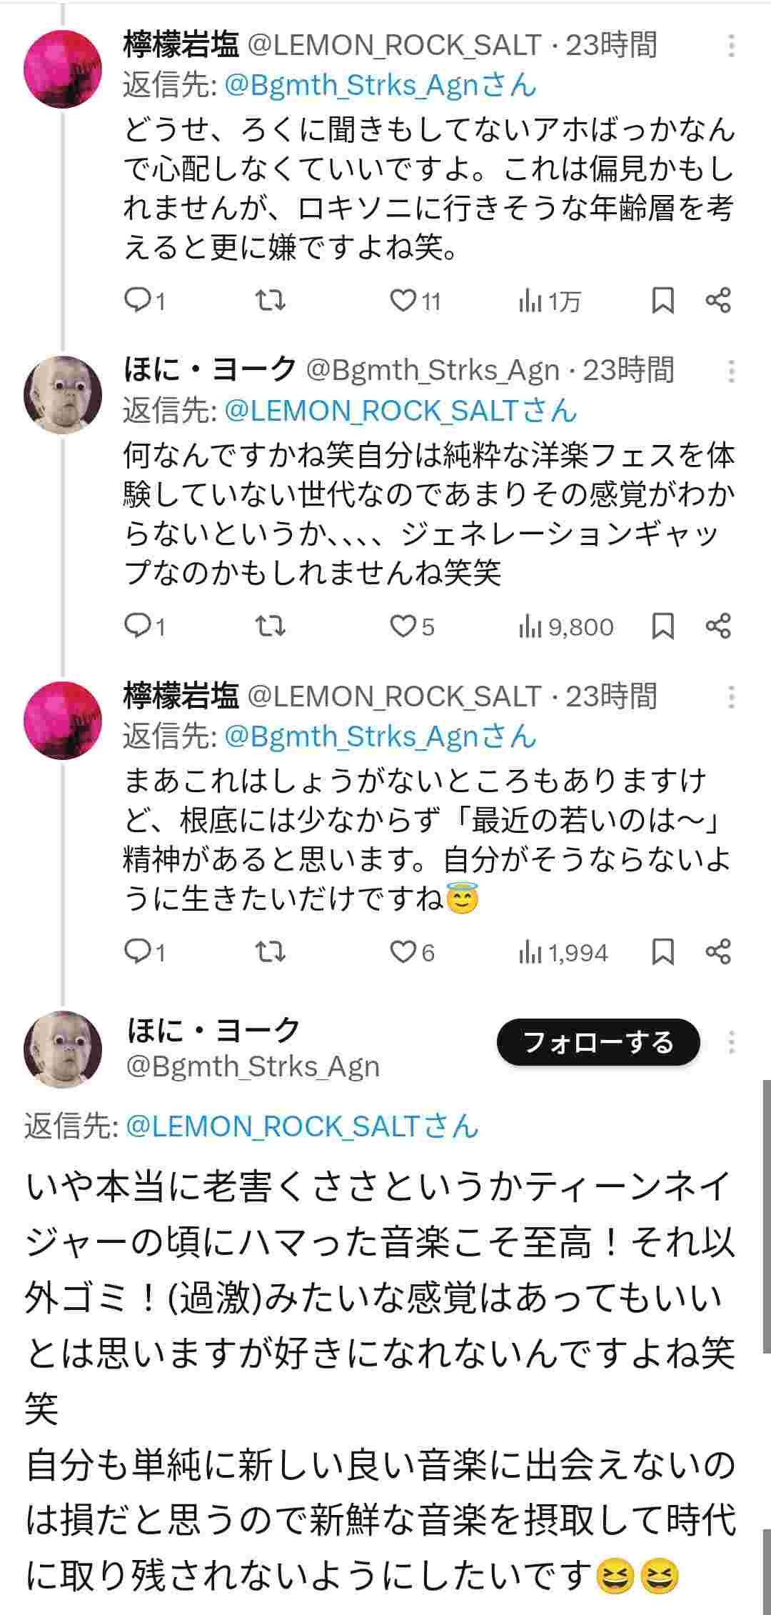Like the tweet with 5 likes
Image resolution: width=771 pixels, height=1615 pixels.
coord(403,626)
